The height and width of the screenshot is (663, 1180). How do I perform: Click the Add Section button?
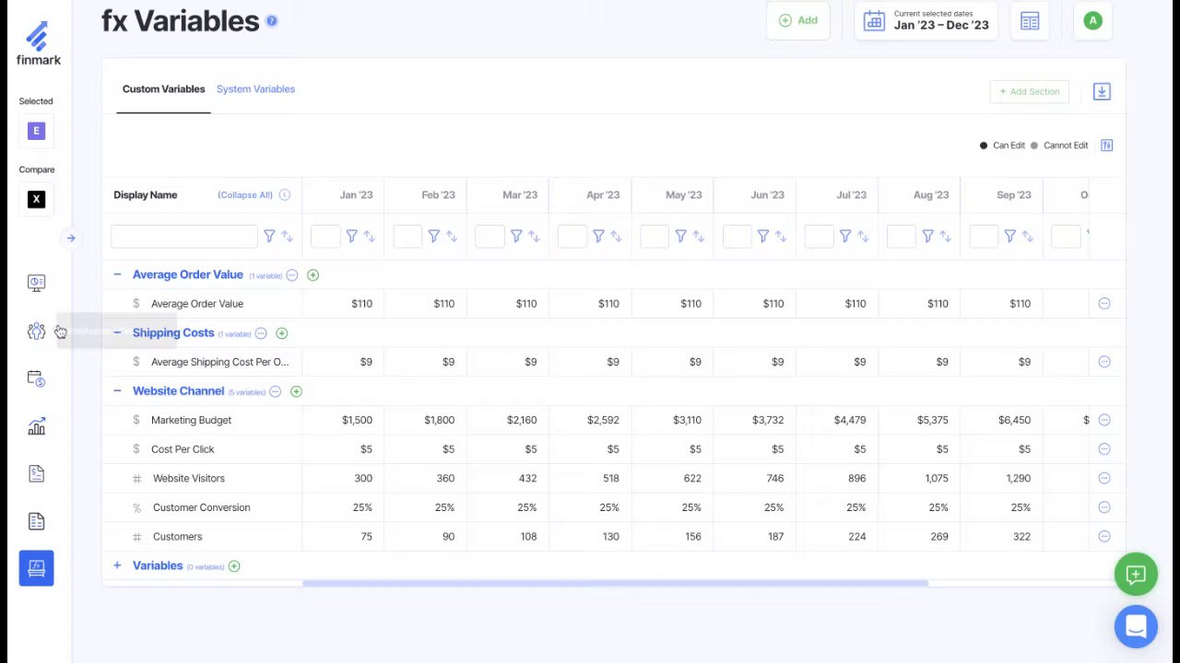point(1029,91)
